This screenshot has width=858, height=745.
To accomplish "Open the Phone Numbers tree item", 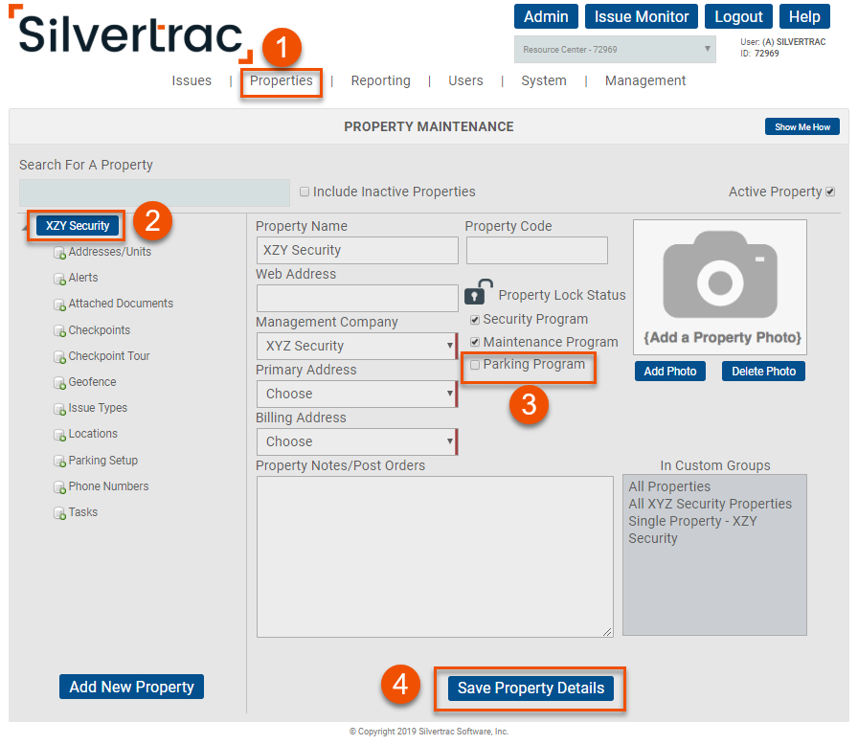I will click(x=108, y=486).
